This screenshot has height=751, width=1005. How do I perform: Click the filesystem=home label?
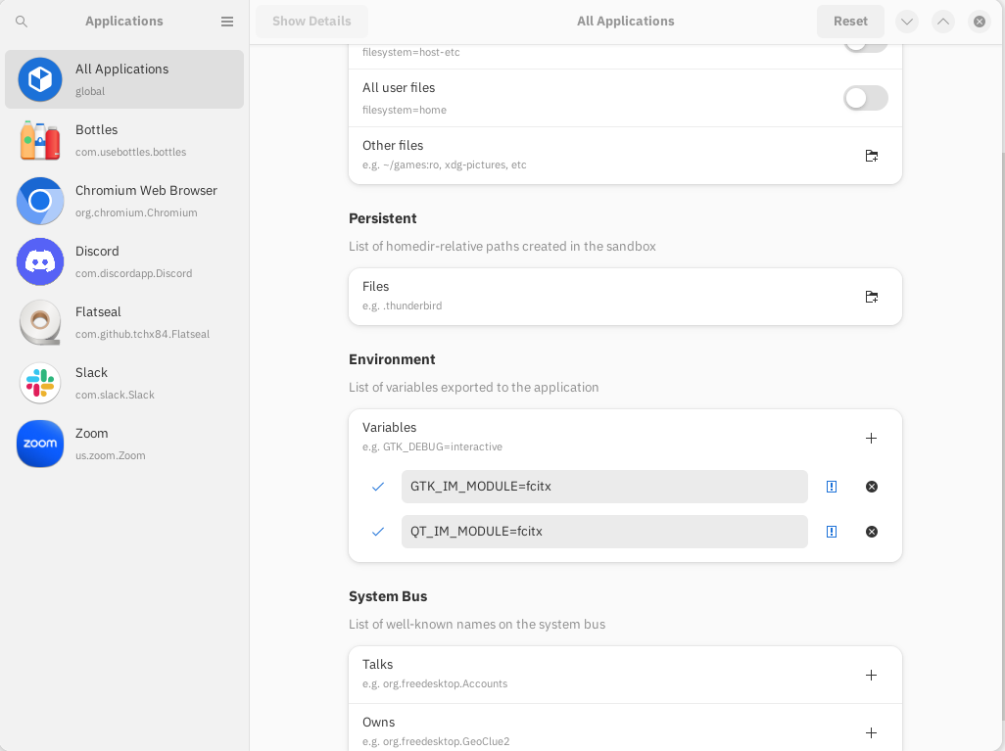click(x=405, y=111)
